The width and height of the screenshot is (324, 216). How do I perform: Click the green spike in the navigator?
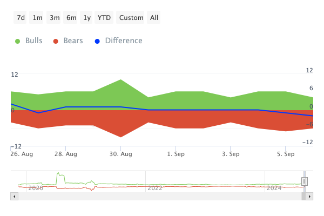60,176
